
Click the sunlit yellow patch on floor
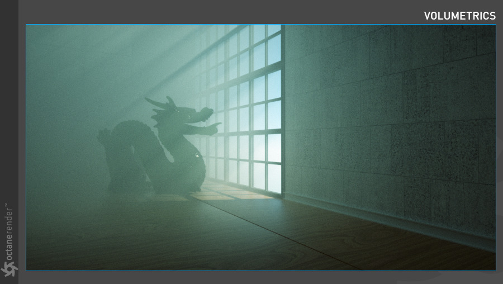[x=215, y=197]
